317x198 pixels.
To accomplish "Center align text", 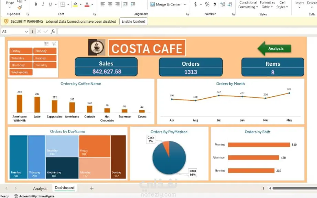I will 110,4.
